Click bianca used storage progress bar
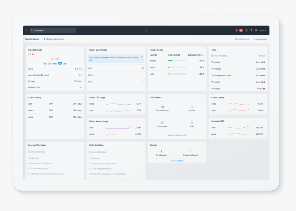This screenshot has width=296, height=211. pos(177,61)
